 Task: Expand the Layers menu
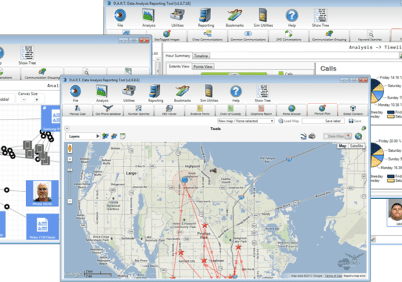click(x=82, y=136)
